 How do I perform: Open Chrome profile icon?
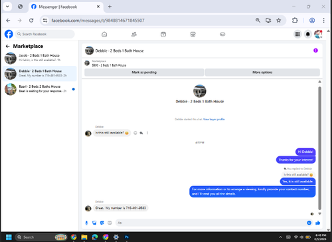[312, 21]
